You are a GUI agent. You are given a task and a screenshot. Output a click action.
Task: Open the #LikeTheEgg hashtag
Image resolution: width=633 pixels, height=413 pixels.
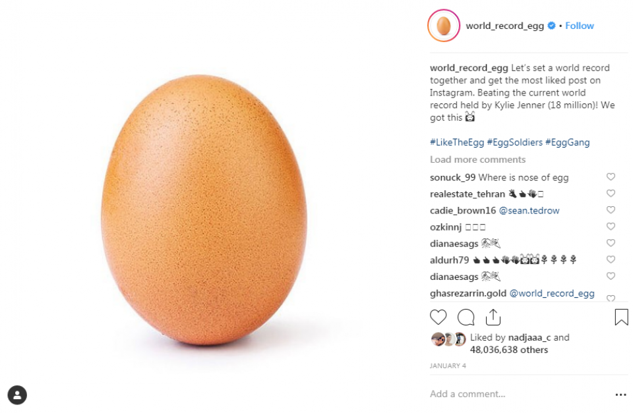pyautogui.click(x=457, y=142)
